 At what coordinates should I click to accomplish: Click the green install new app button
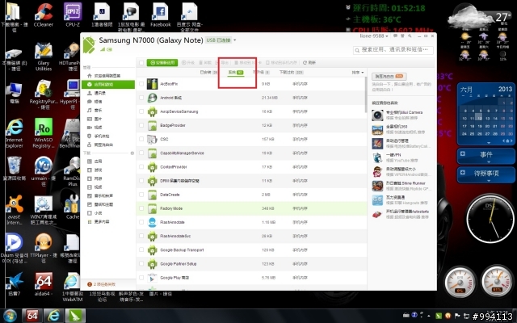[162, 63]
